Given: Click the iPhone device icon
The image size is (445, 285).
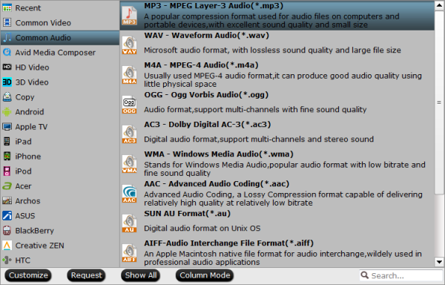Looking at the screenshot, I should 7,156.
